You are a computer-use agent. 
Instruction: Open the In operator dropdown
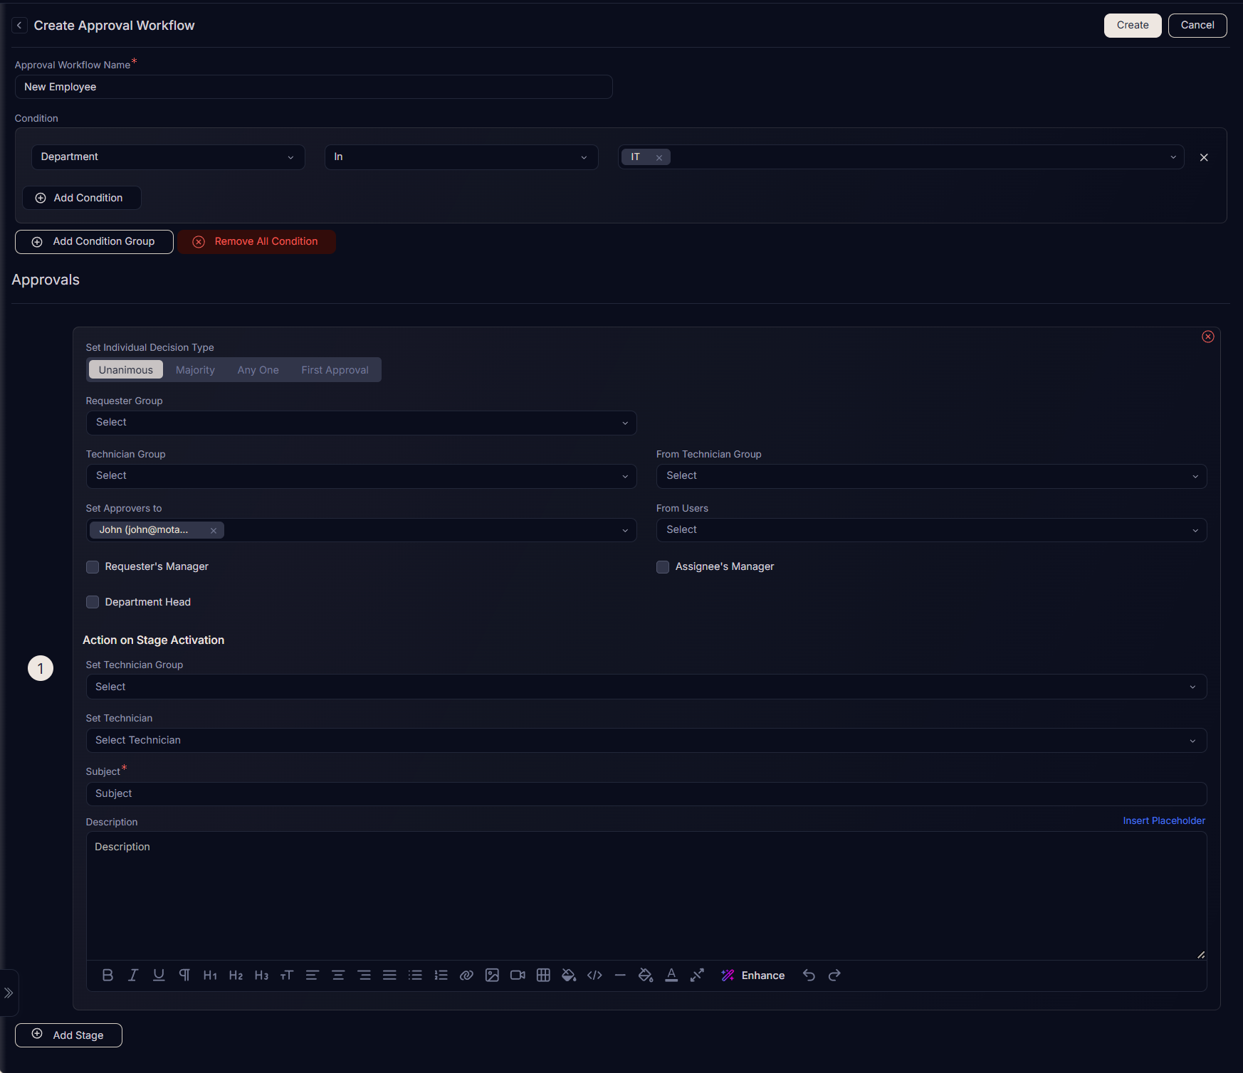tap(461, 157)
